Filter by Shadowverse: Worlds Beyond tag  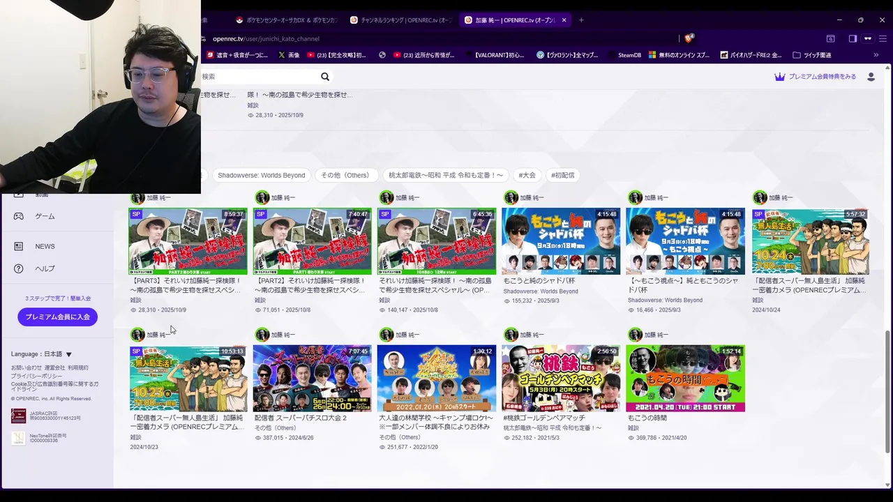coord(262,175)
